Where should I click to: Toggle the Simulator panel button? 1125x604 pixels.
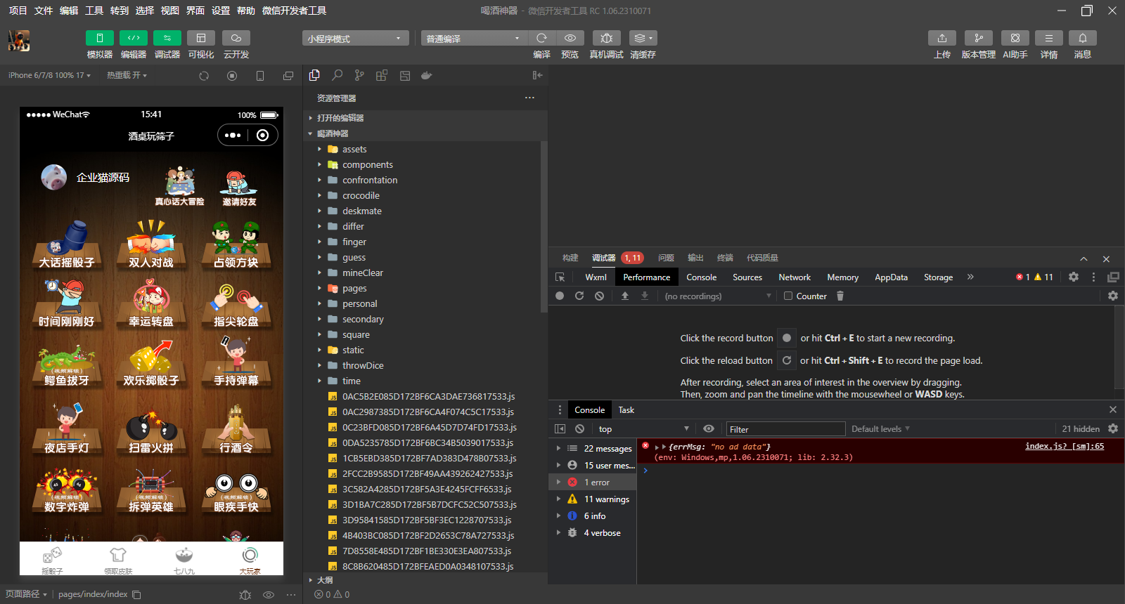pyautogui.click(x=99, y=38)
